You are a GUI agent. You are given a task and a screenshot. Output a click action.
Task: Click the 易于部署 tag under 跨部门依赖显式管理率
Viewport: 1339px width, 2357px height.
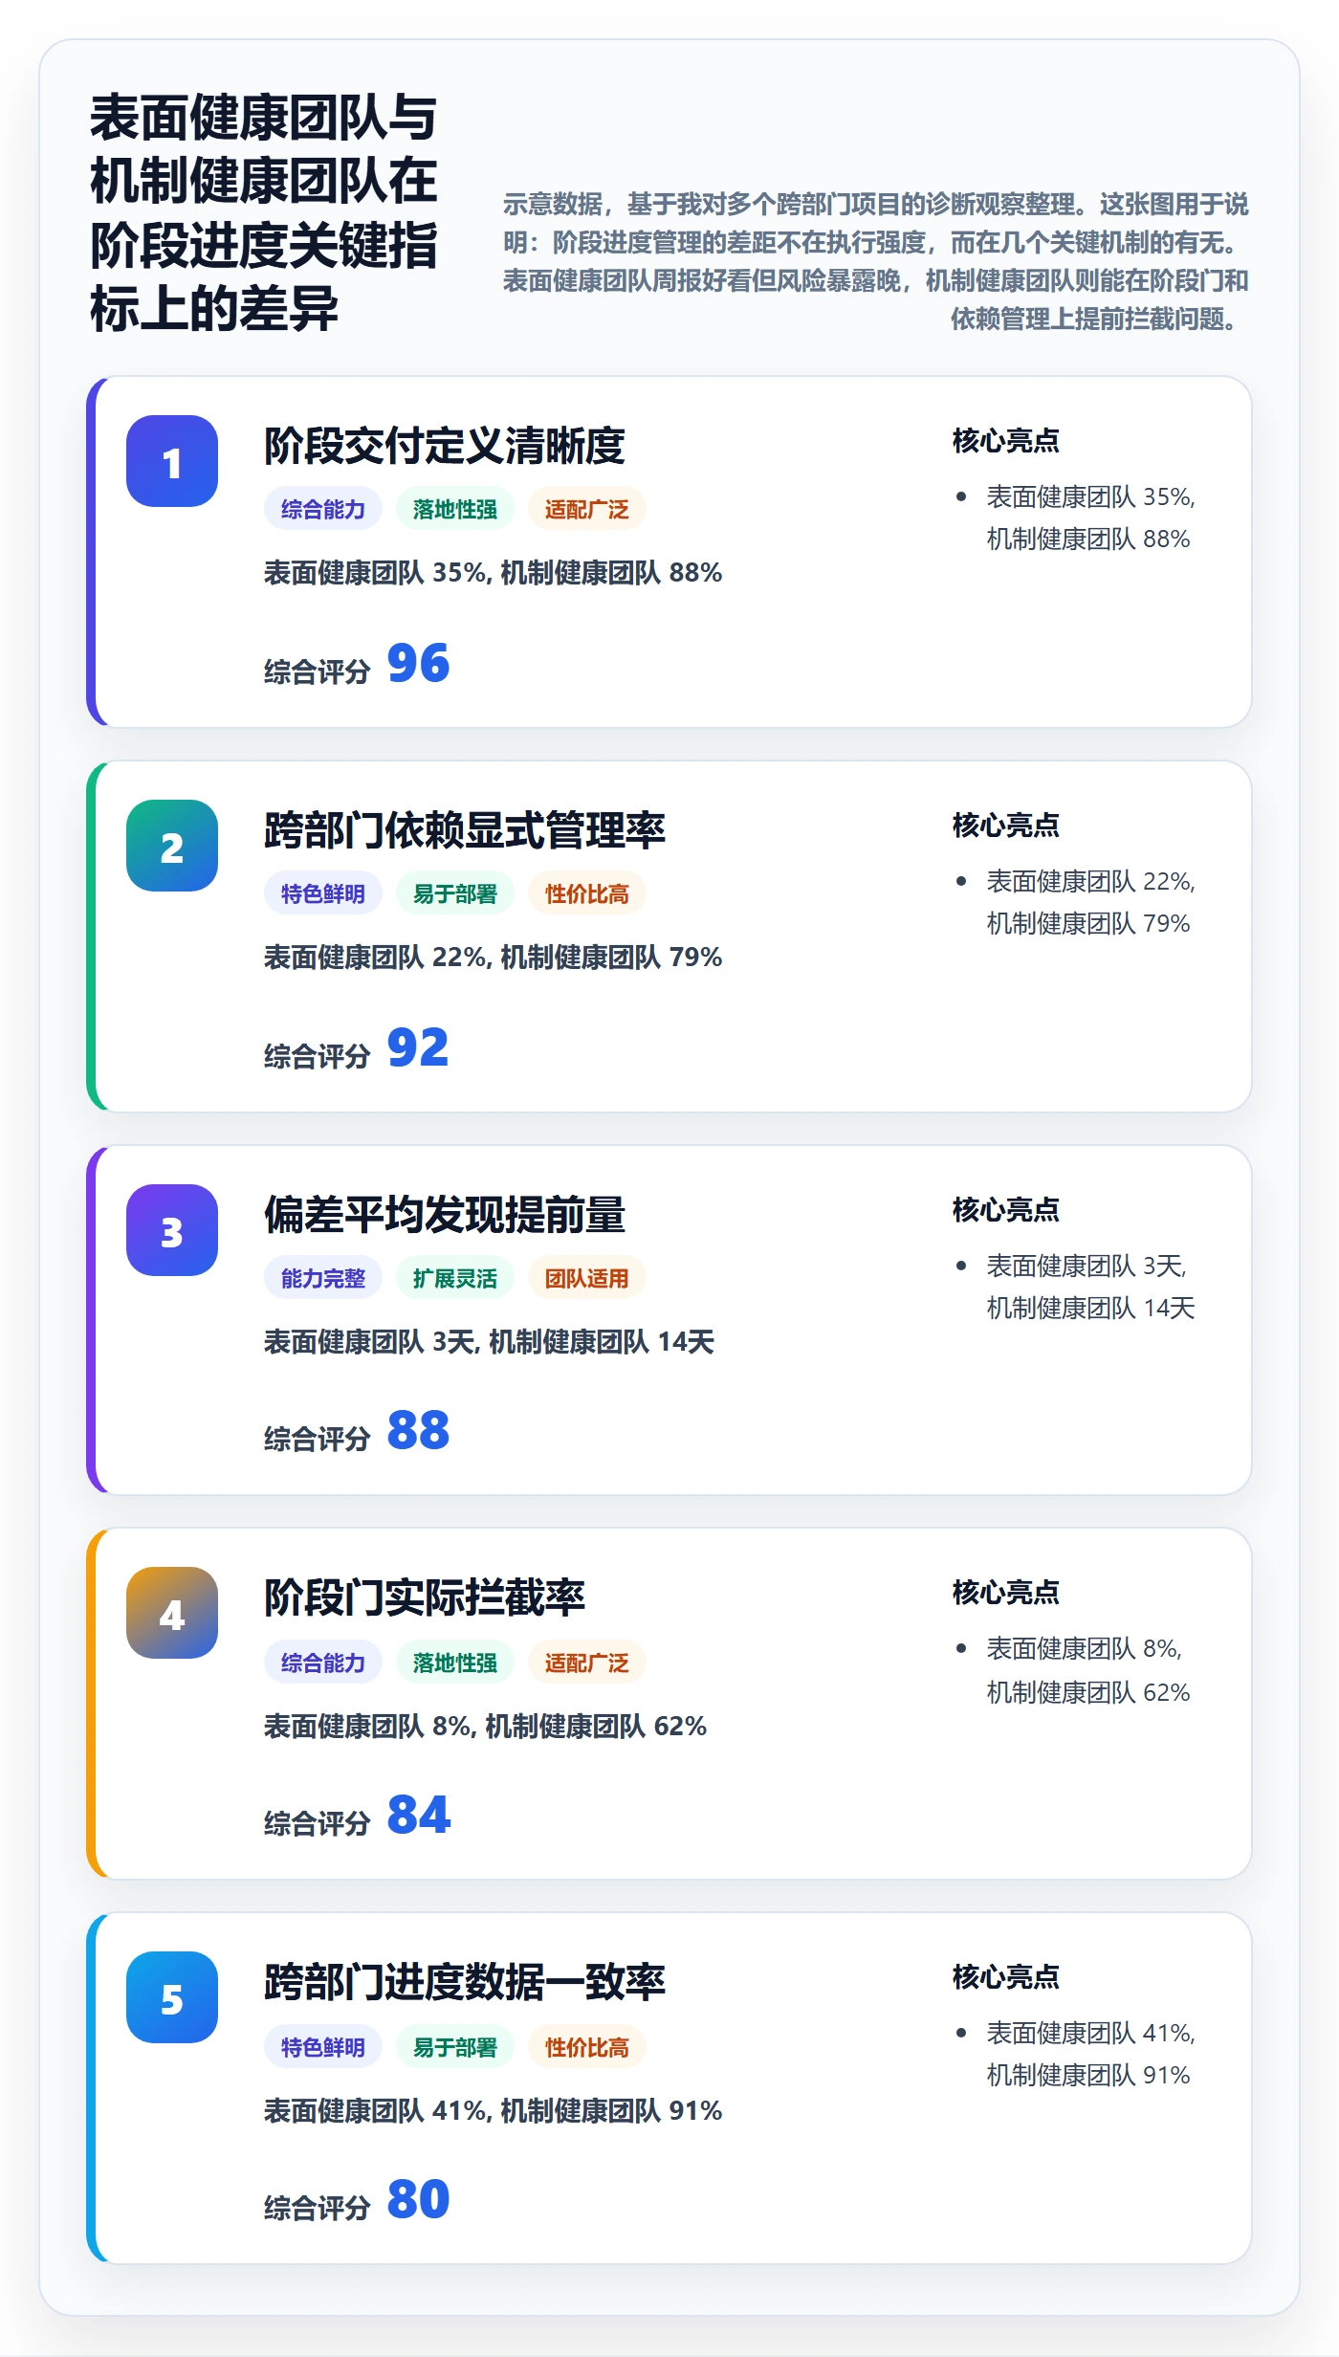(455, 893)
